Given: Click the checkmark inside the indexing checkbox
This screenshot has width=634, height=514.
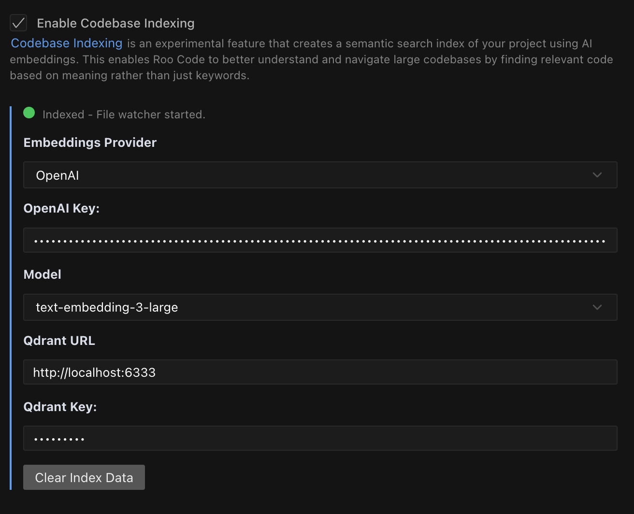Looking at the screenshot, I should (18, 23).
